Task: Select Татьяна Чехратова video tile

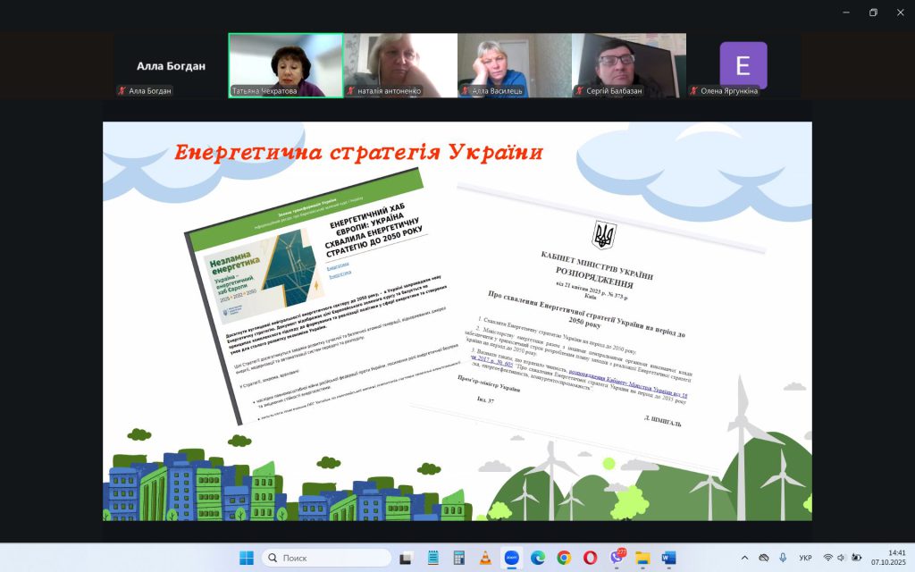Action: (x=285, y=65)
